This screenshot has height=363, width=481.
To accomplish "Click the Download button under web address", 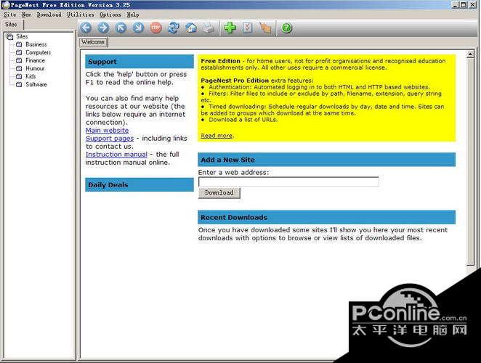I will coord(219,193).
